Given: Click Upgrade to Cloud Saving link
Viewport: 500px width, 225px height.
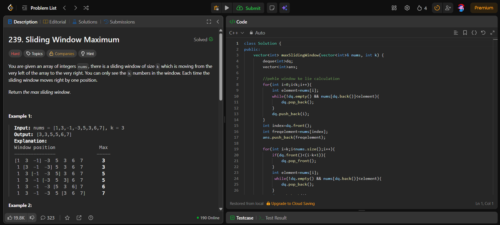Looking at the screenshot, I should [290, 203].
